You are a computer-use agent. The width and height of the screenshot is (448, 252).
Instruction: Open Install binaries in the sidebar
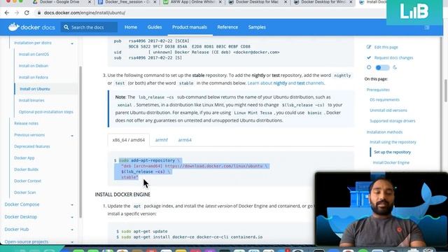tap(31, 100)
